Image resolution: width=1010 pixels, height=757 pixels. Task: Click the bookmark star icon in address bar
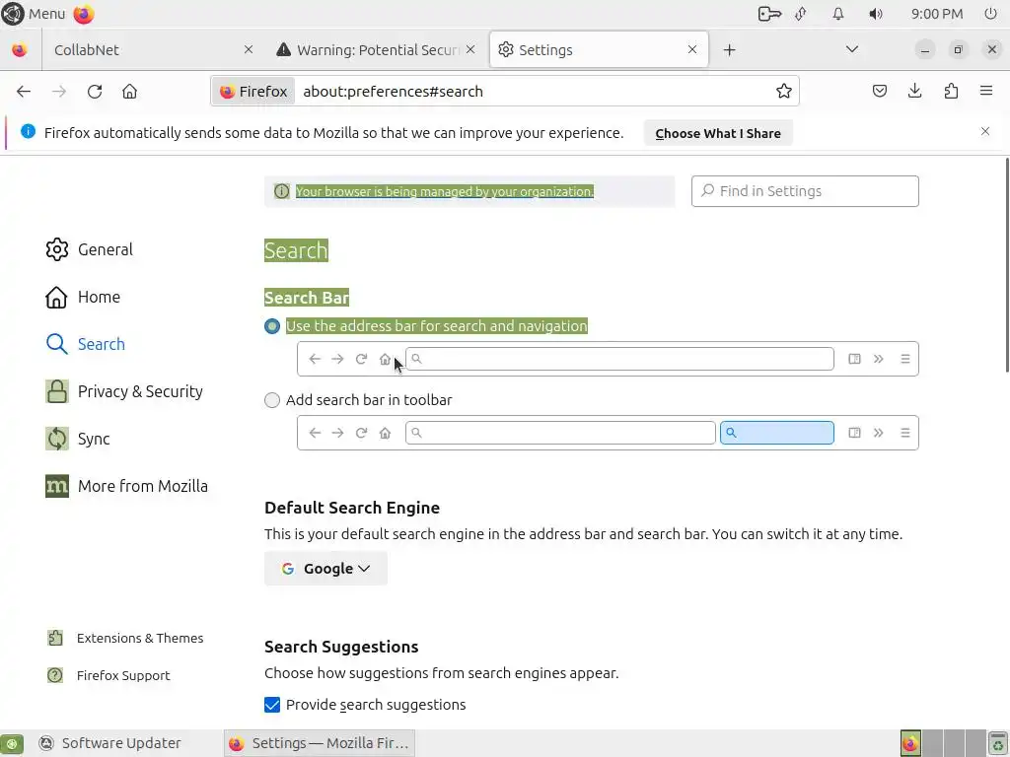point(784,91)
